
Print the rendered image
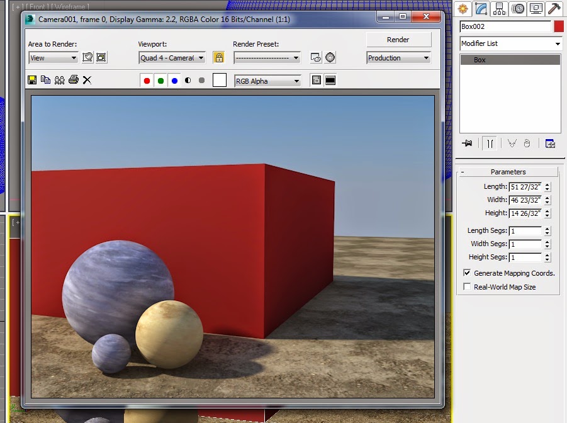pos(74,79)
